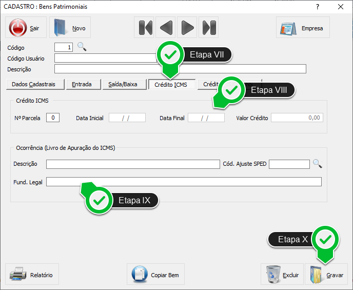This screenshot has height=290, width=353.
Task: Click the Copiar Bem button
Action: coord(155,275)
